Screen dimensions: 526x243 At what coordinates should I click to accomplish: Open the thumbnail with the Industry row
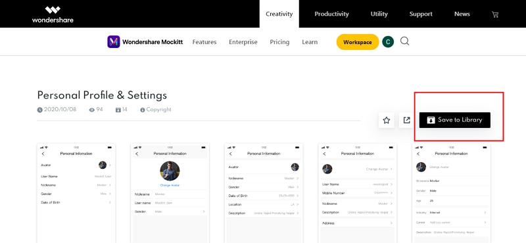coord(451,193)
